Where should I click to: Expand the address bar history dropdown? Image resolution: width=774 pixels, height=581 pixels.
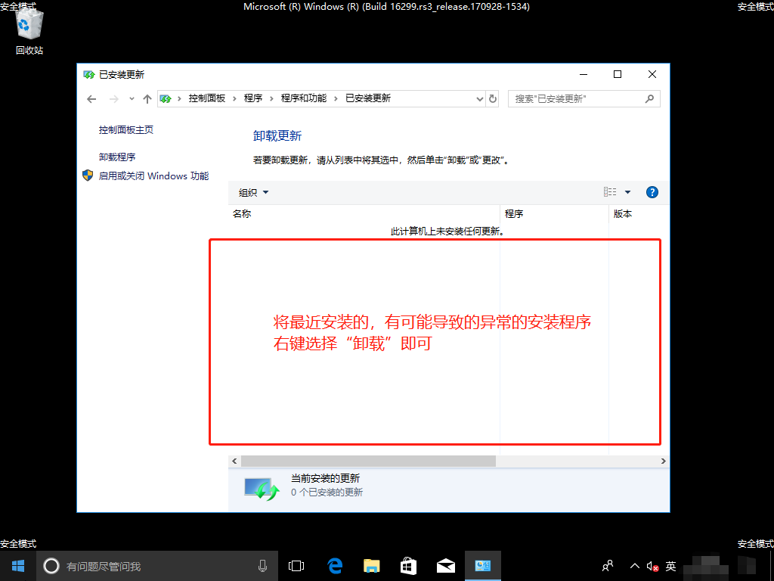[479, 99]
